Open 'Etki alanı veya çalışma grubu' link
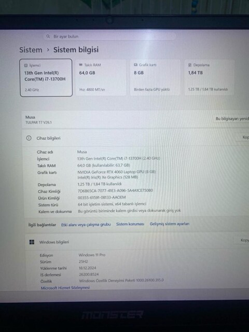This screenshot has height=332, width=249. (86, 225)
